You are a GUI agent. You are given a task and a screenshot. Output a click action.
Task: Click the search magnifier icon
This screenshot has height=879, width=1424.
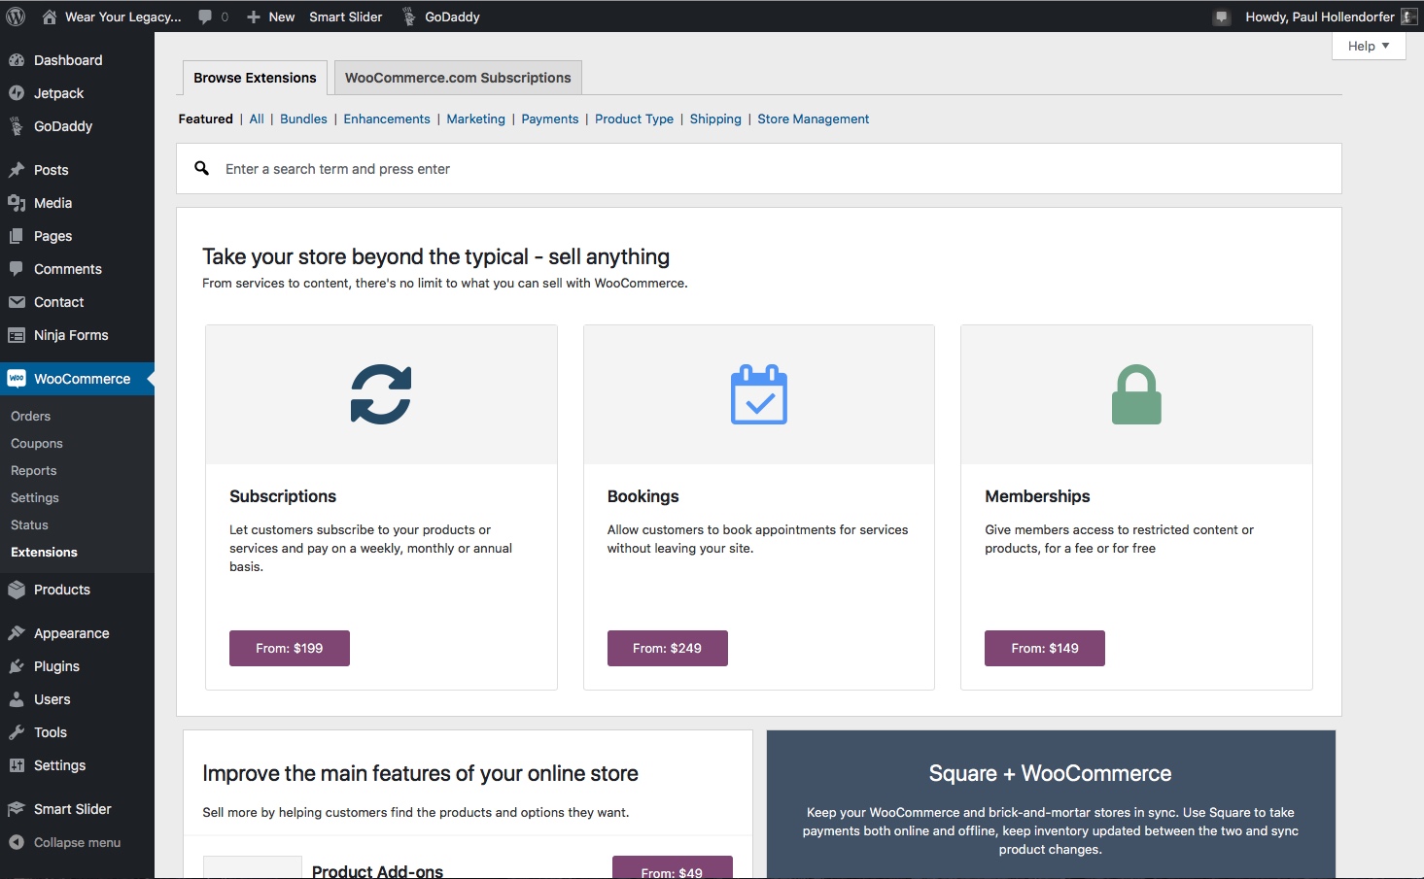[x=202, y=168]
